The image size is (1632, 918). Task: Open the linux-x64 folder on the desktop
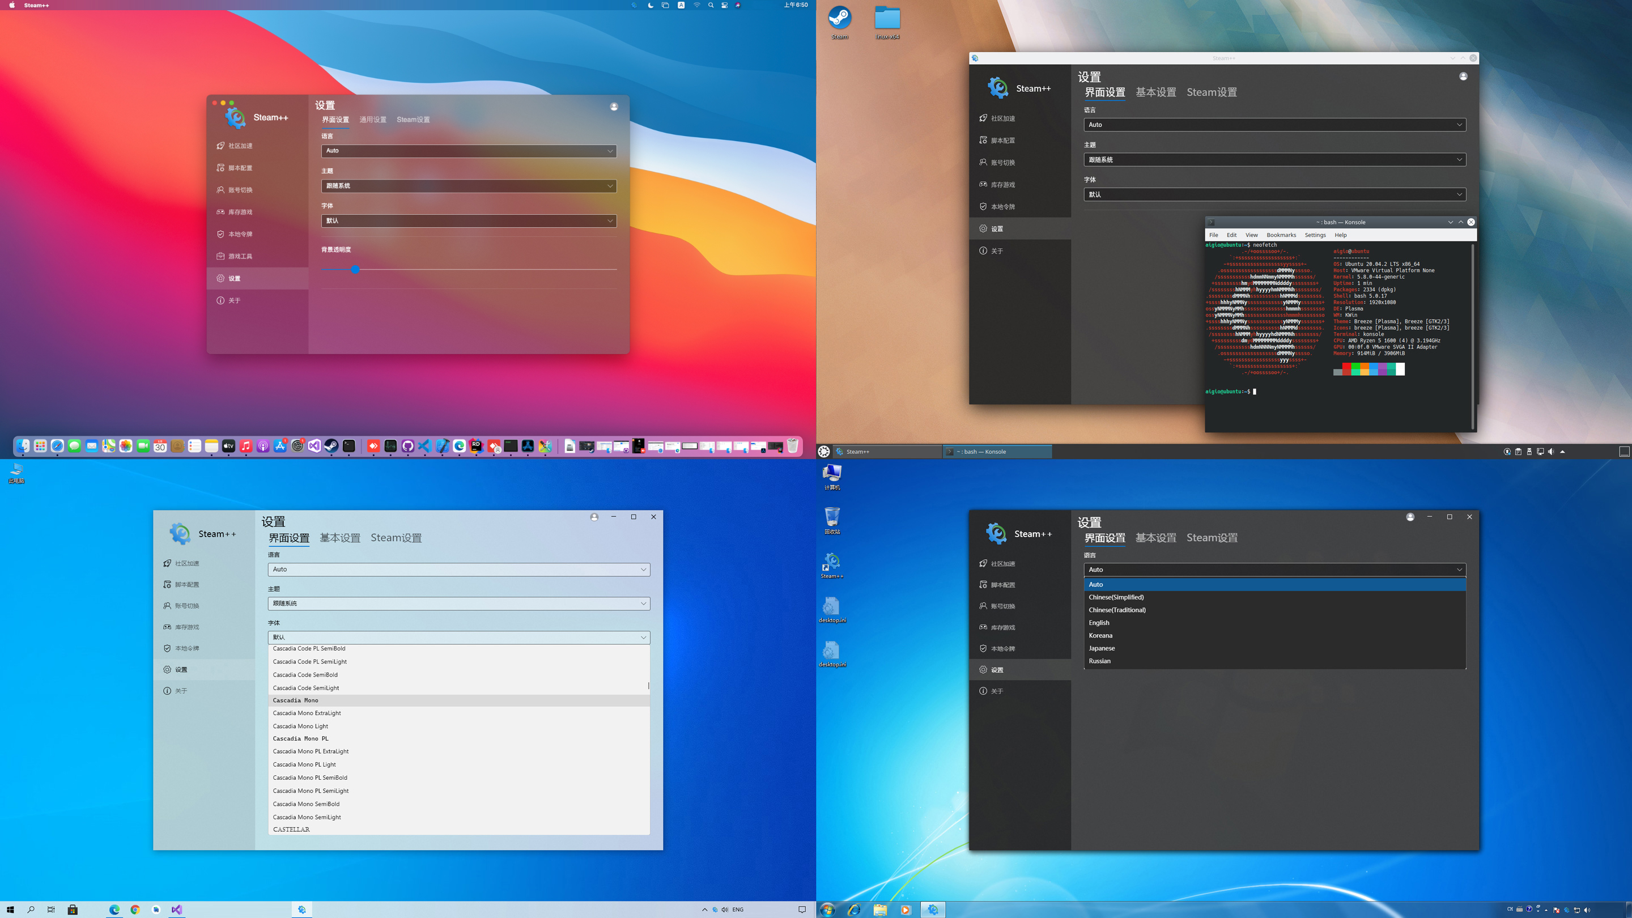pos(887,18)
